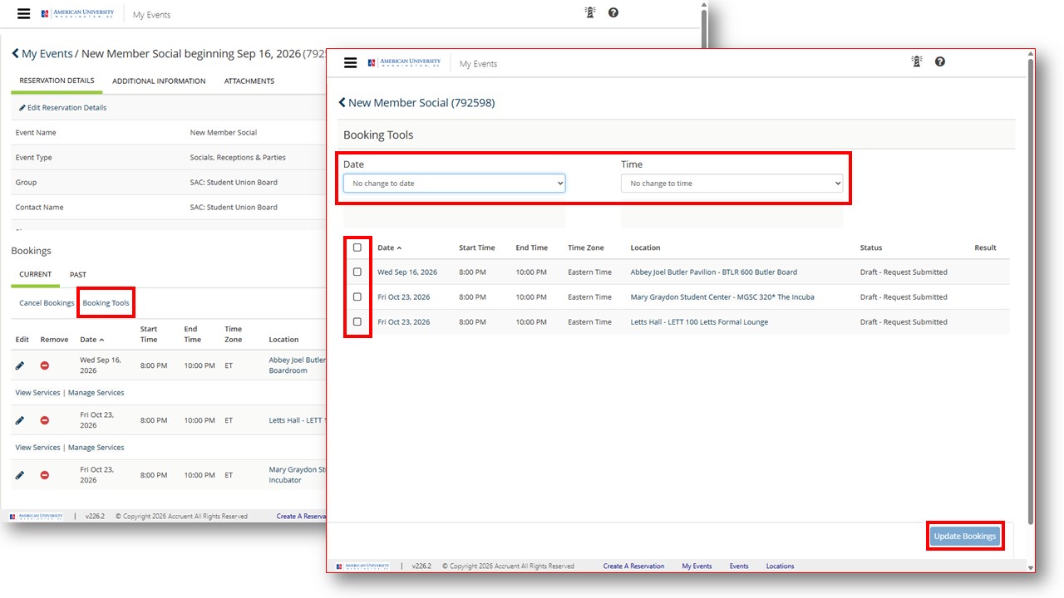Open Abbey Joel Butler Pavilion location link in front window
The height and width of the screenshot is (598, 1064).
coord(714,272)
